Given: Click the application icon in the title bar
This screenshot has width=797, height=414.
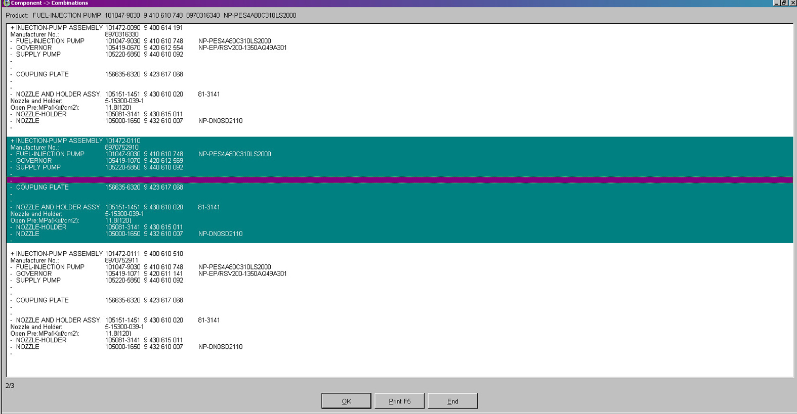Looking at the screenshot, I should point(6,3).
